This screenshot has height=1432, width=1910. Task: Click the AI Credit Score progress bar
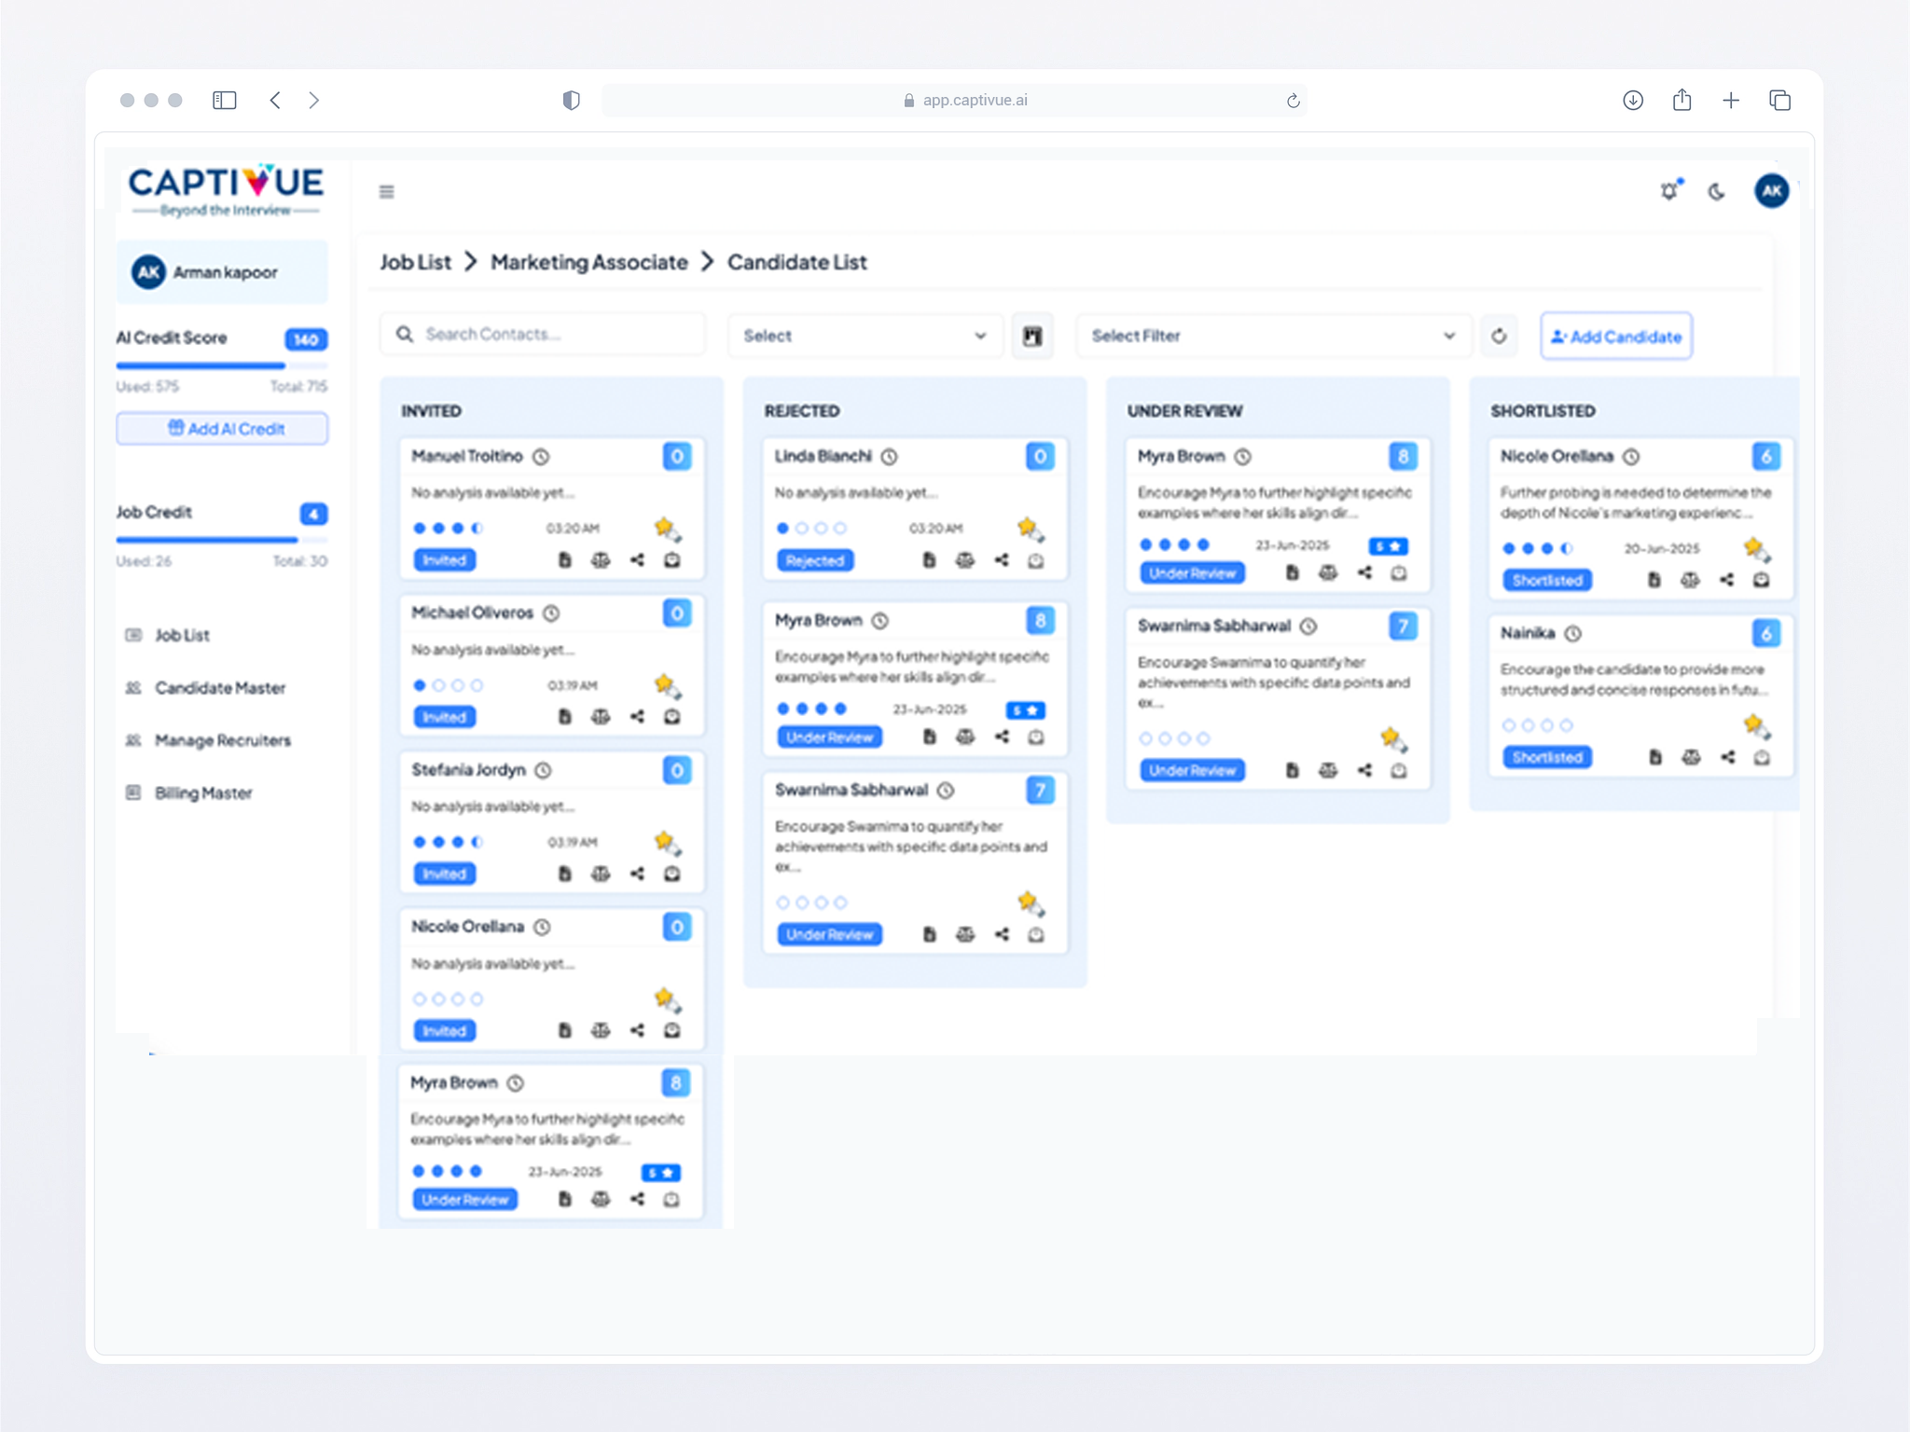[x=222, y=365]
